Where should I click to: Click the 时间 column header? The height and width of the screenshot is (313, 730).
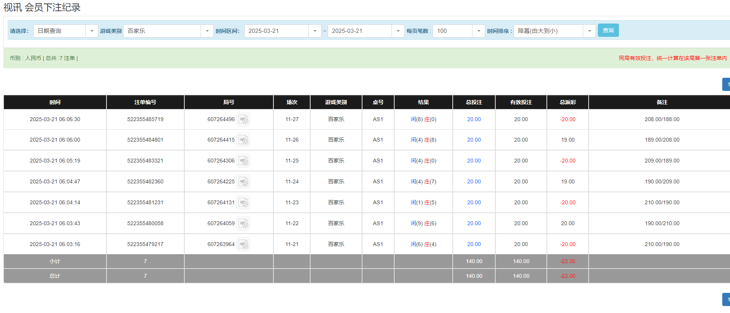click(x=55, y=103)
